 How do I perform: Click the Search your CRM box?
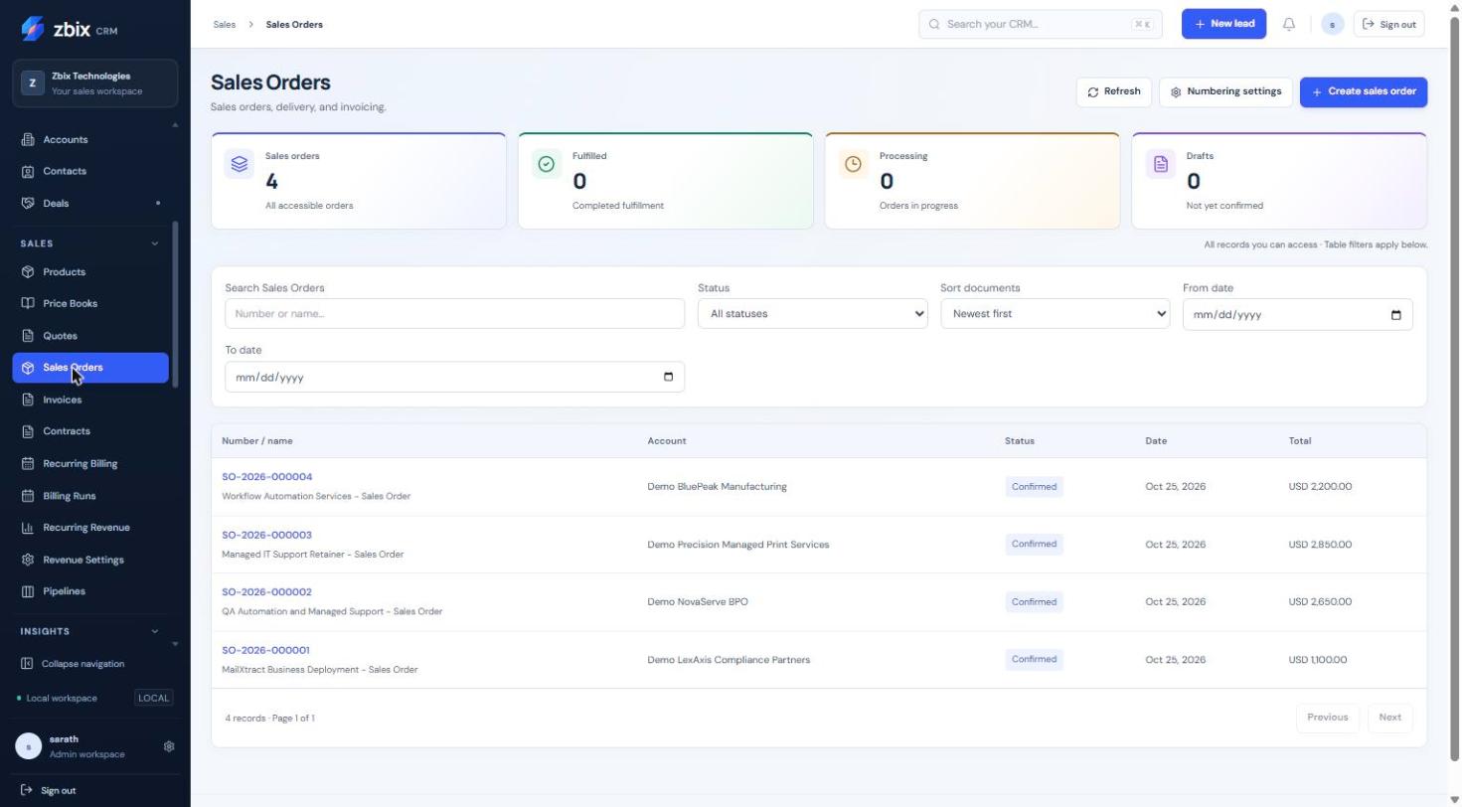pyautogui.click(x=1040, y=24)
